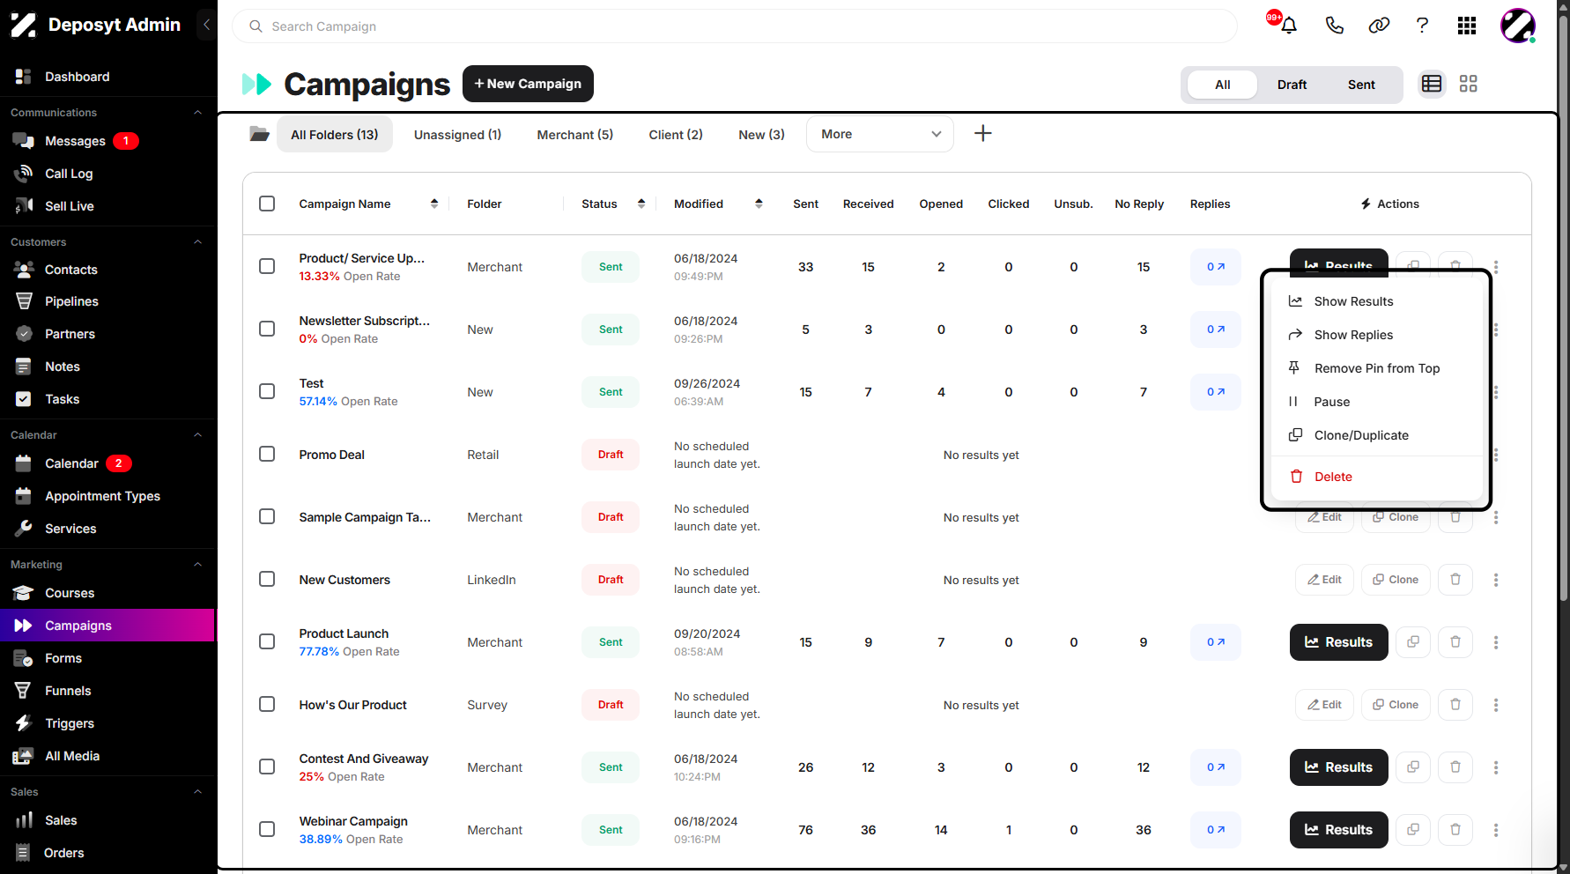Switch to card grid view icon
The image size is (1570, 874).
tap(1468, 84)
